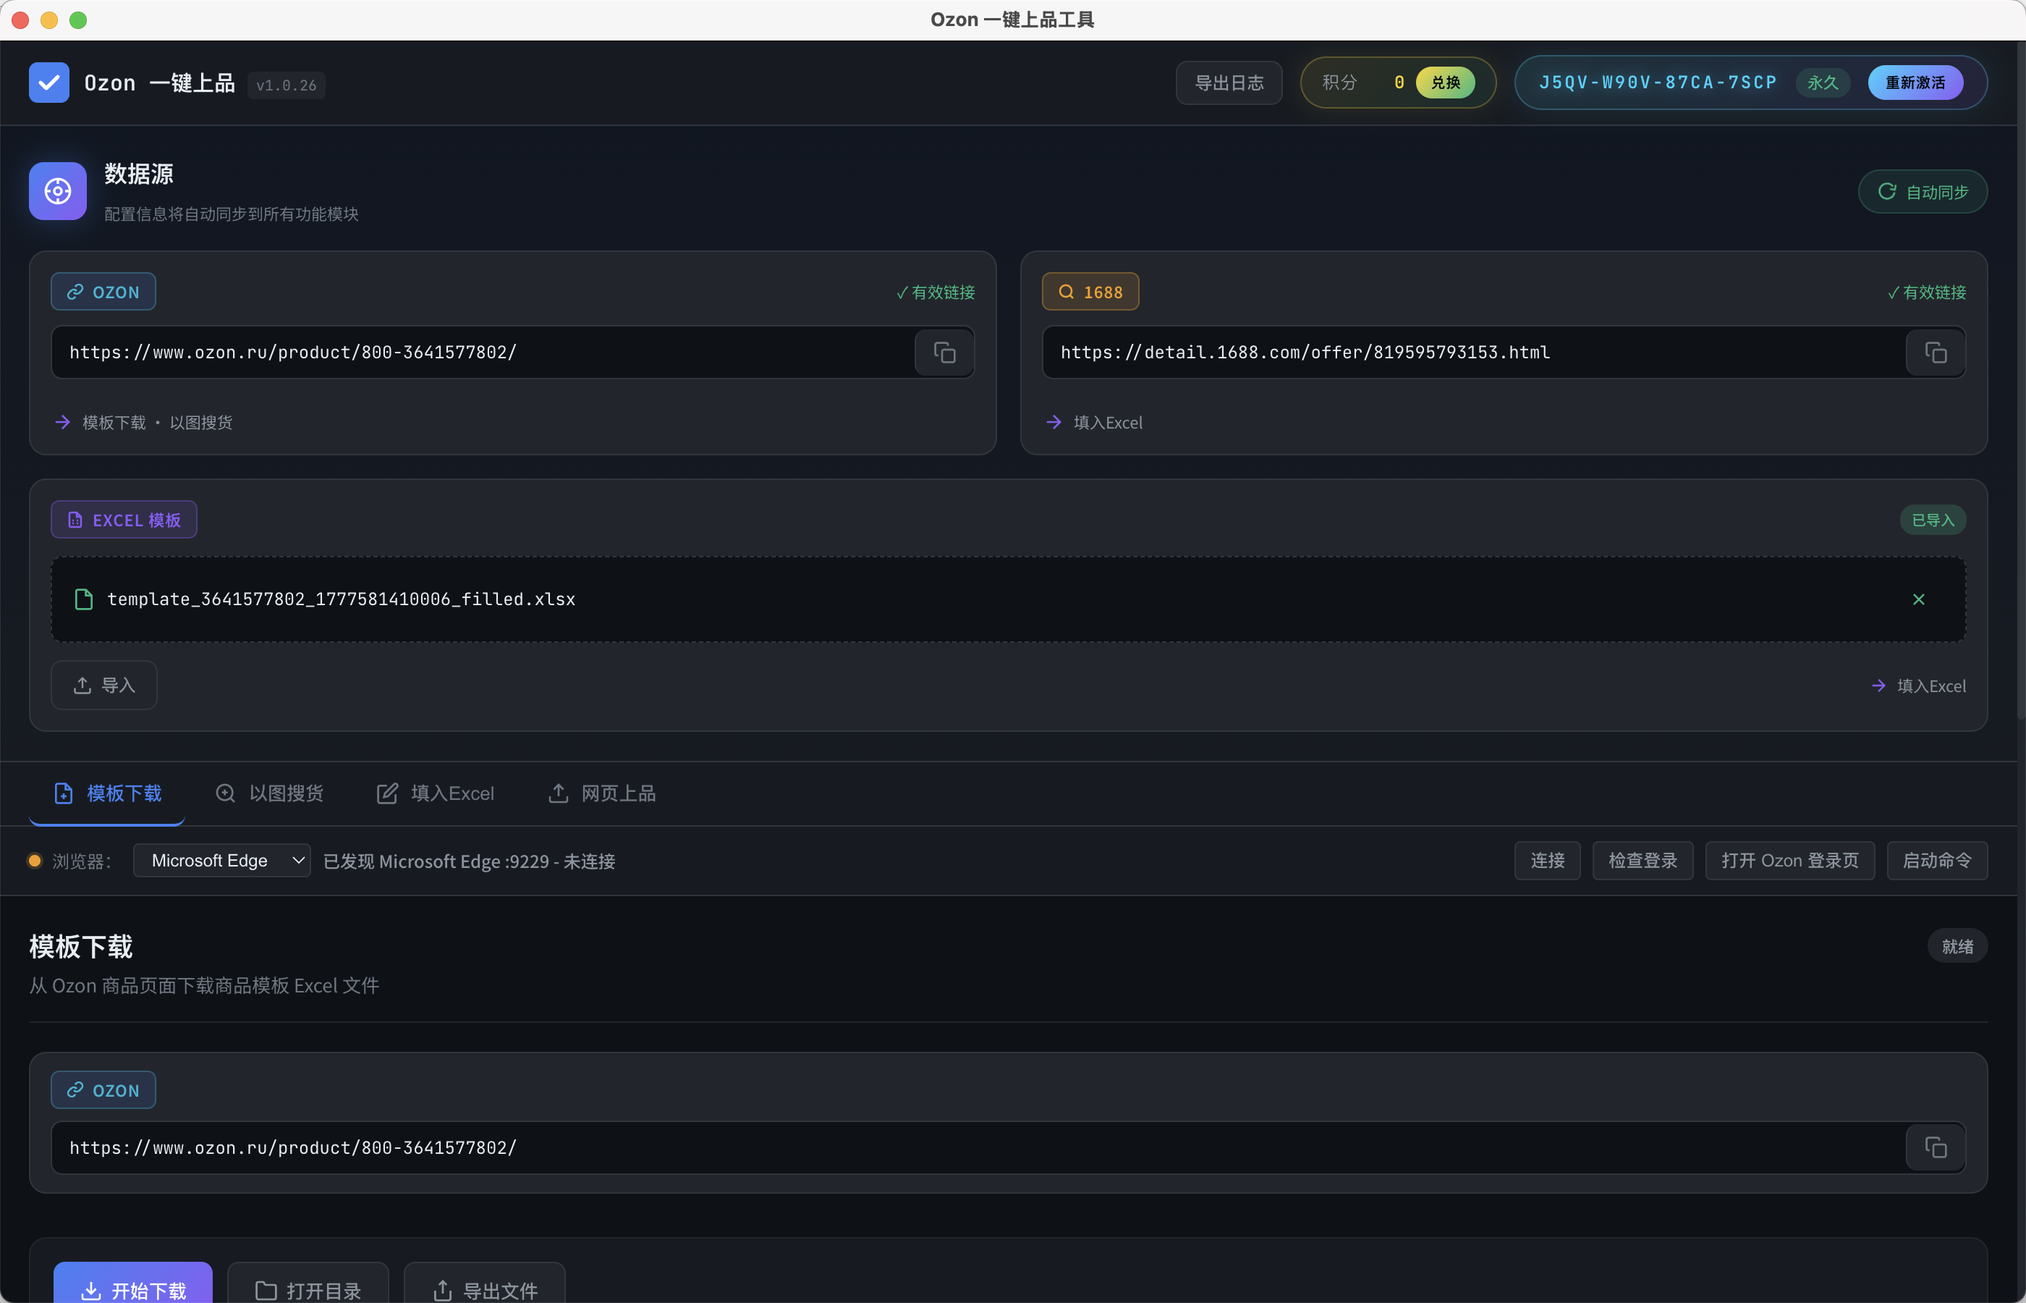
Task: Copy the 1688 offer URL
Action: pos(1936,352)
